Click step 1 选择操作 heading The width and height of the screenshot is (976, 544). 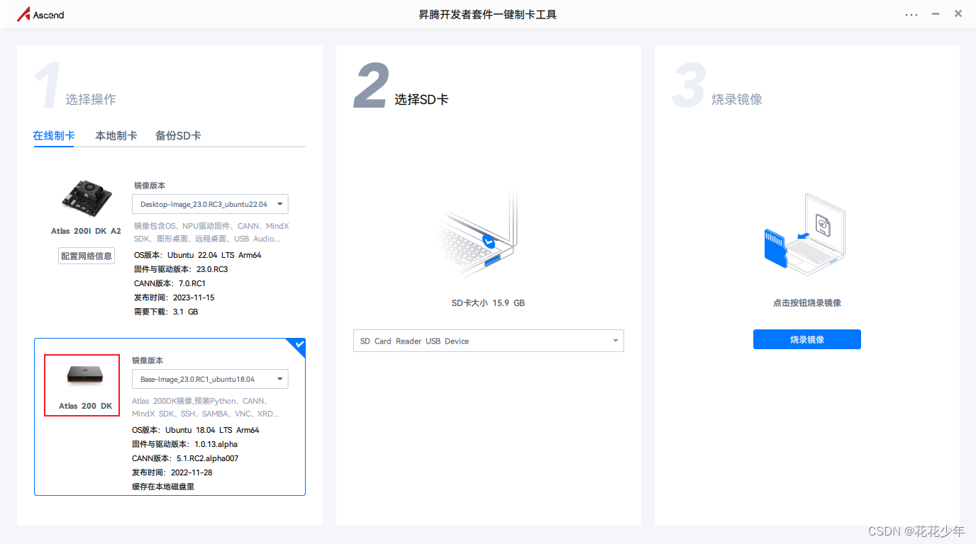[91, 99]
